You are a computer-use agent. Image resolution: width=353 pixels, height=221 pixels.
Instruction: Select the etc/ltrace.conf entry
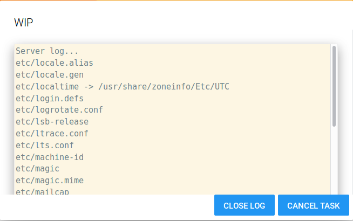pos(52,133)
